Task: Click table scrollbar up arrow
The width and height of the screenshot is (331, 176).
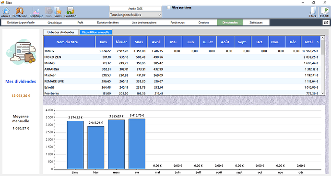Action: [322, 38]
